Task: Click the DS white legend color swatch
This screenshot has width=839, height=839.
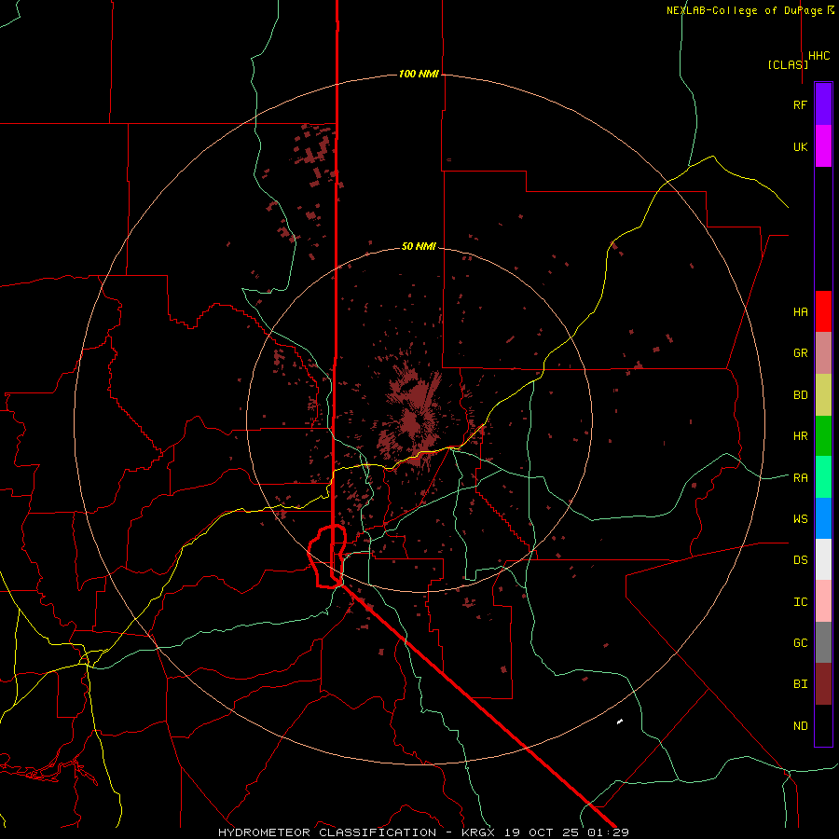Action: (x=823, y=559)
